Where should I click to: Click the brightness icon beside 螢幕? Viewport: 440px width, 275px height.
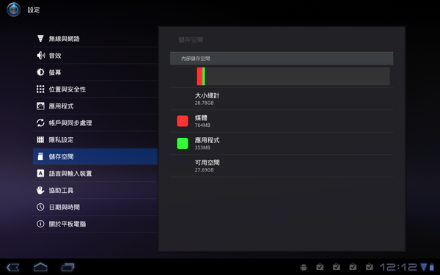pyautogui.click(x=40, y=72)
